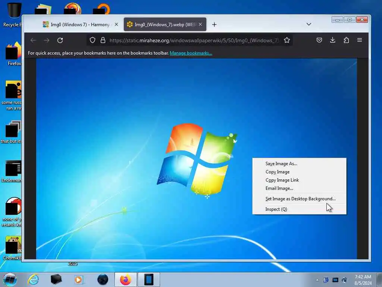Select the ChomikB desktop icon

[x=13, y=248]
